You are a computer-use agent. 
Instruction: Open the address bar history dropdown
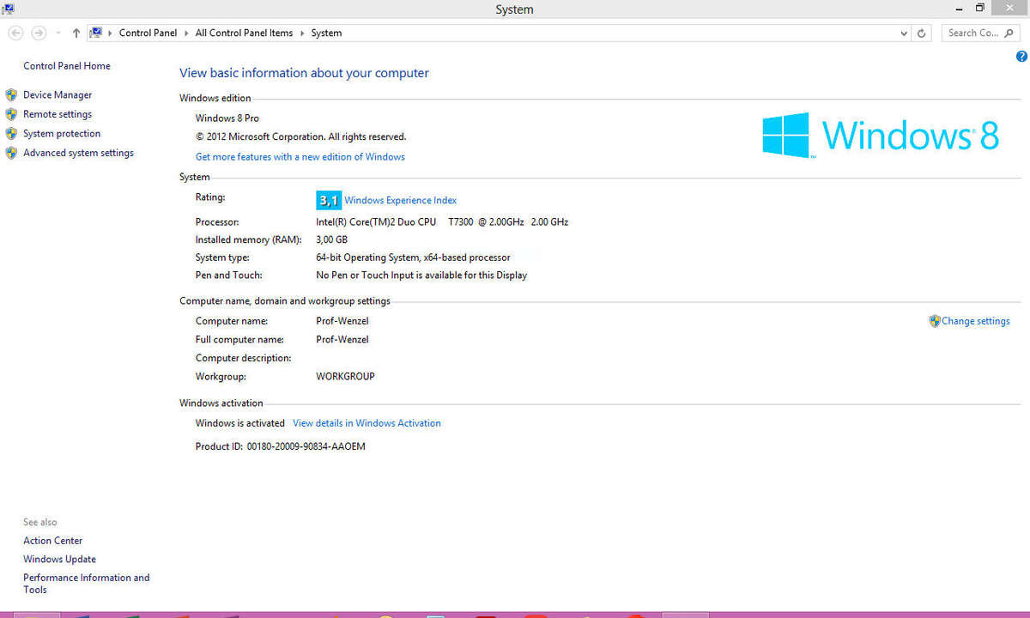(x=904, y=33)
